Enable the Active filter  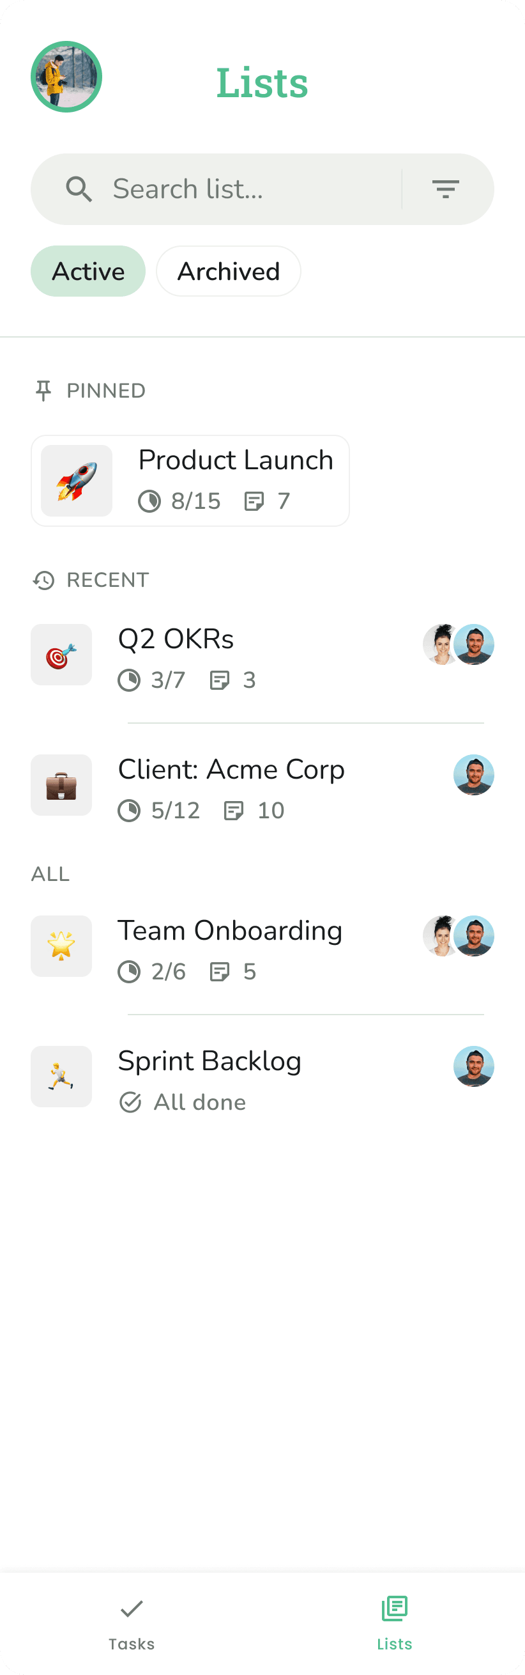pos(88,271)
